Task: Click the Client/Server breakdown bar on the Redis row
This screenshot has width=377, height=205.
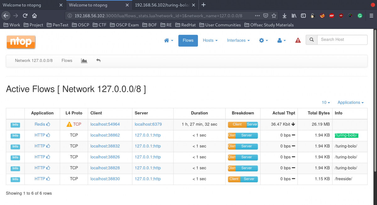Action: coord(243,124)
